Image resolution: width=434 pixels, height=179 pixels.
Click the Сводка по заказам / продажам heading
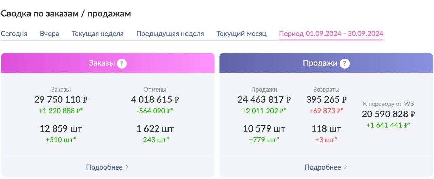66,14
